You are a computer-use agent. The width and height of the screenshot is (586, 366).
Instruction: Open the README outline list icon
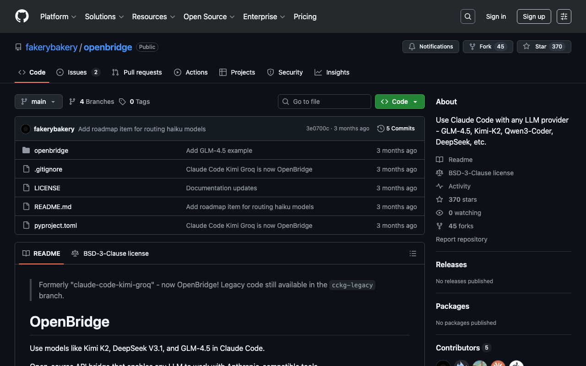click(x=412, y=253)
